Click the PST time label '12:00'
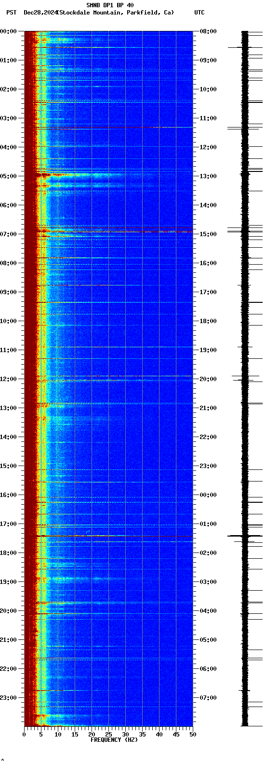Viewport: 266px width, 765px height. tap(8, 379)
